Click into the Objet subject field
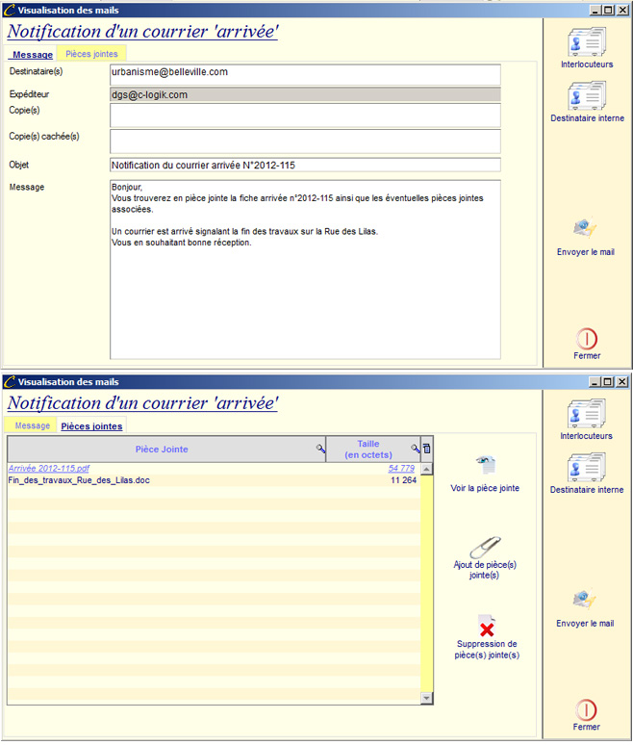This screenshot has height=745, width=633. coord(305,166)
